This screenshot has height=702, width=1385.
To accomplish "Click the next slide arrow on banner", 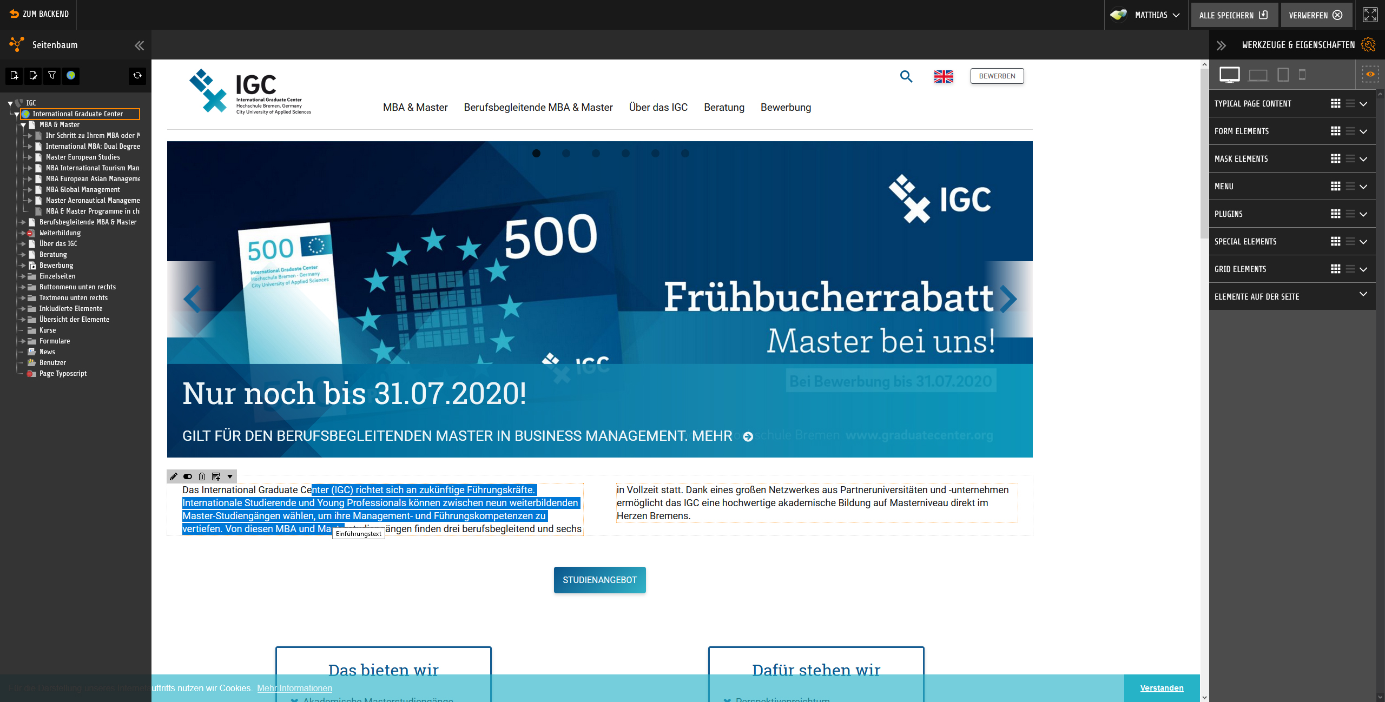I will (x=1007, y=299).
